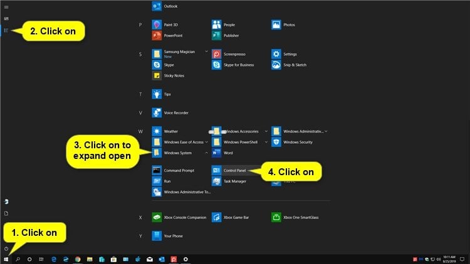Launch Word
Image resolution: width=470 pixels, height=264 pixels.
[x=222, y=153]
